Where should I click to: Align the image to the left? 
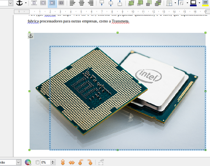73,3
